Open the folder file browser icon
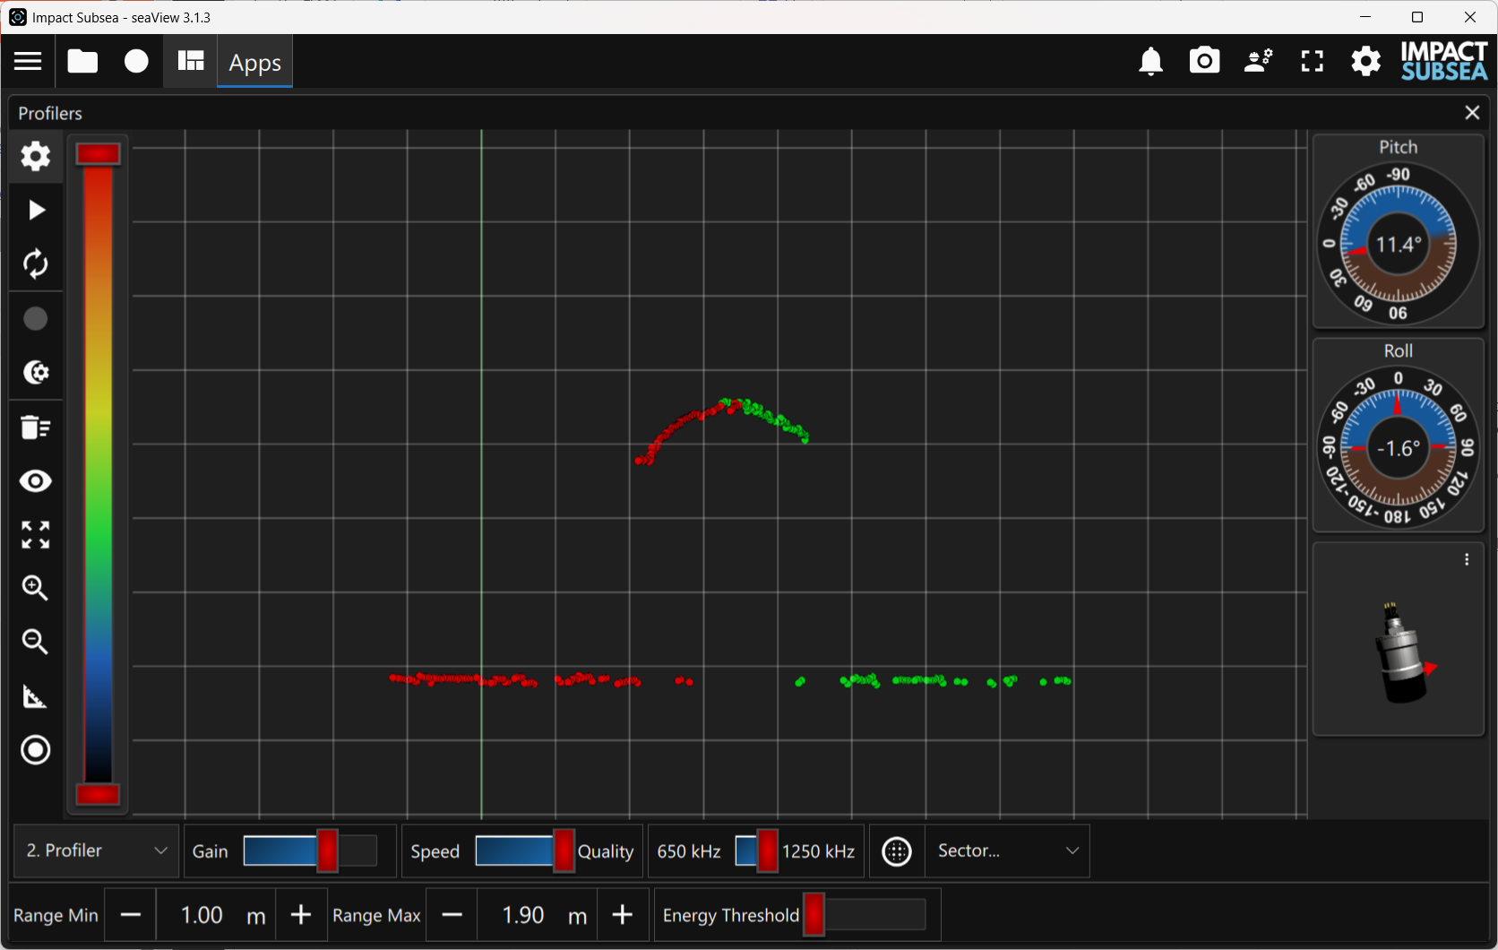This screenshot has width=1498, height=950. coord(82,61)
